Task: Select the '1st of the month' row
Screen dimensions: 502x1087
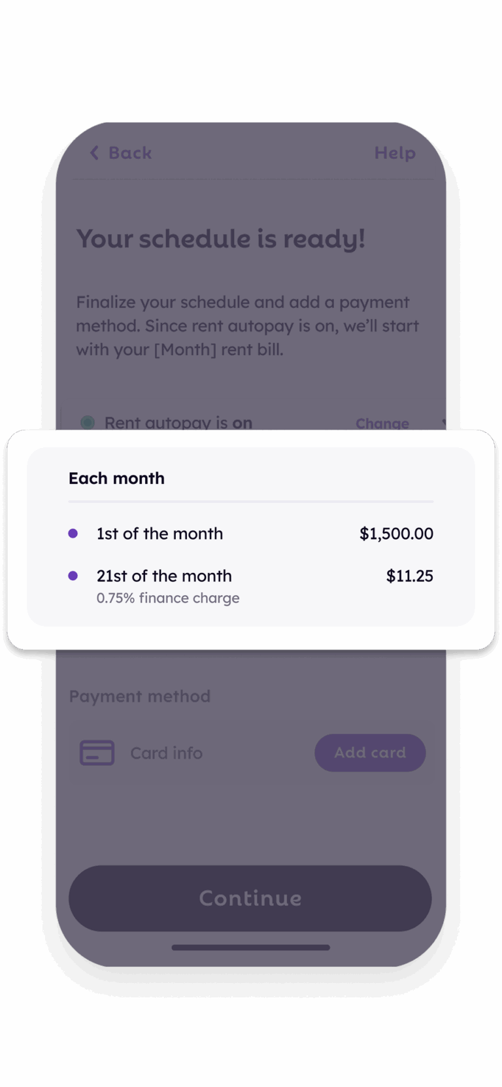Action: tap(251, 534)
